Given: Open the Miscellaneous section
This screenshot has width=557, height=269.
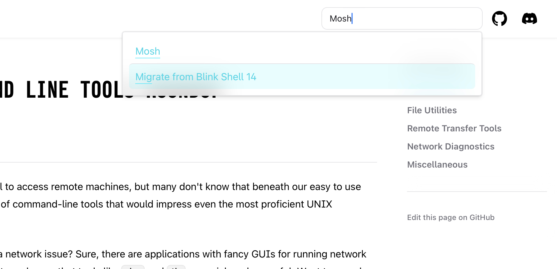Looking at the screenshot, I should tap(437, 164).
